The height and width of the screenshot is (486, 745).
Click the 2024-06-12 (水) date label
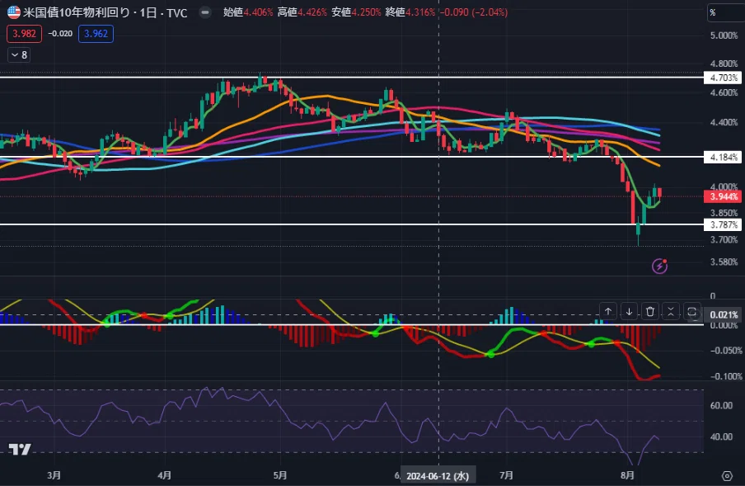pos(438,476)
